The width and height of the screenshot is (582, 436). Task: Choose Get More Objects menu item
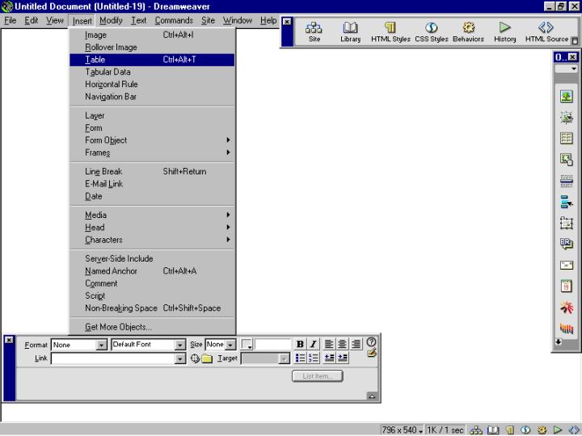pos(152,327)
